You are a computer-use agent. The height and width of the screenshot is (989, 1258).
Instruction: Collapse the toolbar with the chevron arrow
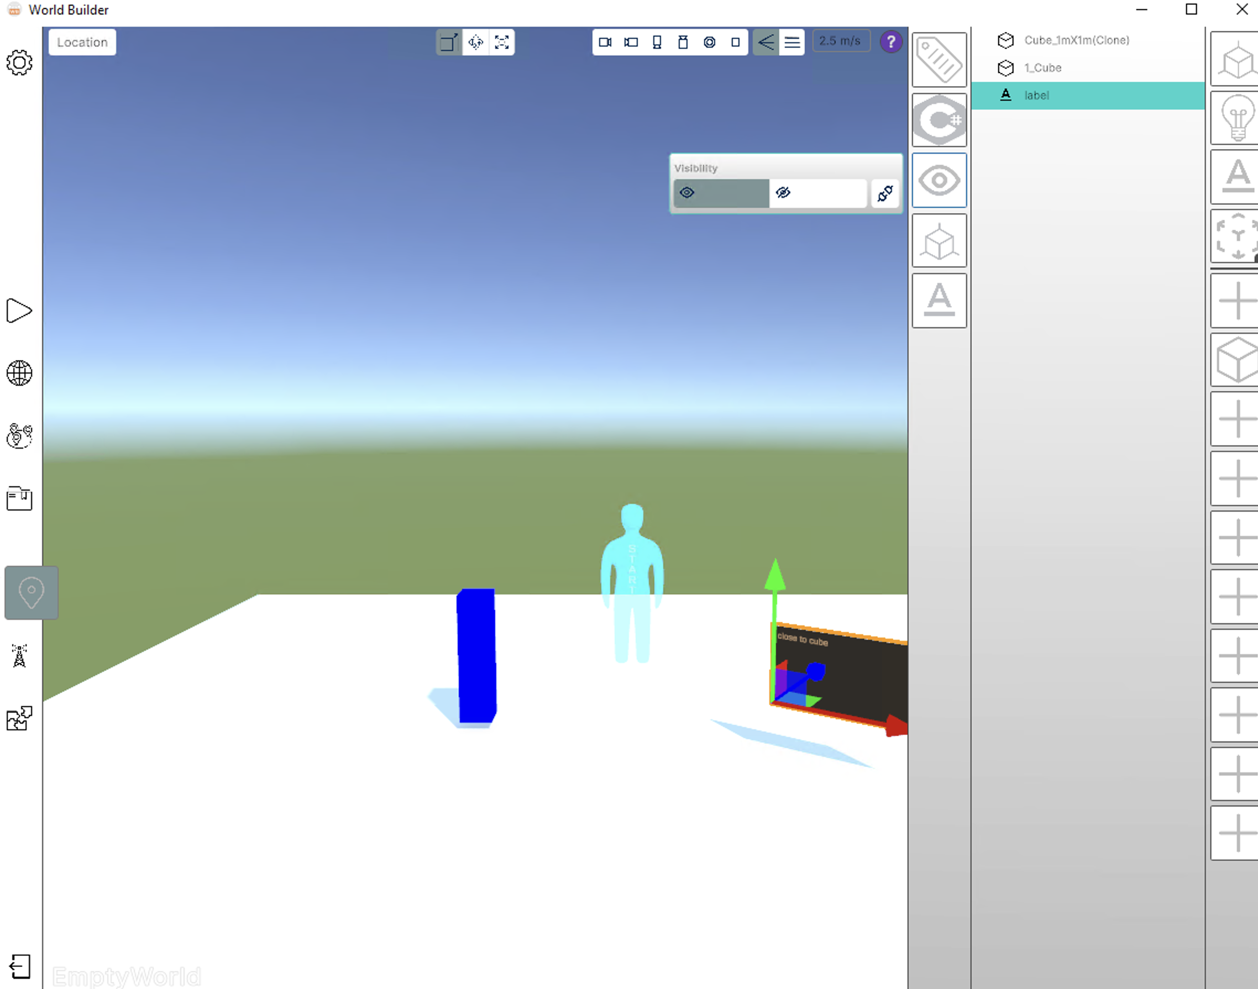(x=765, y=41)
